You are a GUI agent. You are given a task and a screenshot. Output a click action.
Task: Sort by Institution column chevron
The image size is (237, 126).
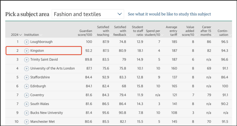(x=41, y=35)
